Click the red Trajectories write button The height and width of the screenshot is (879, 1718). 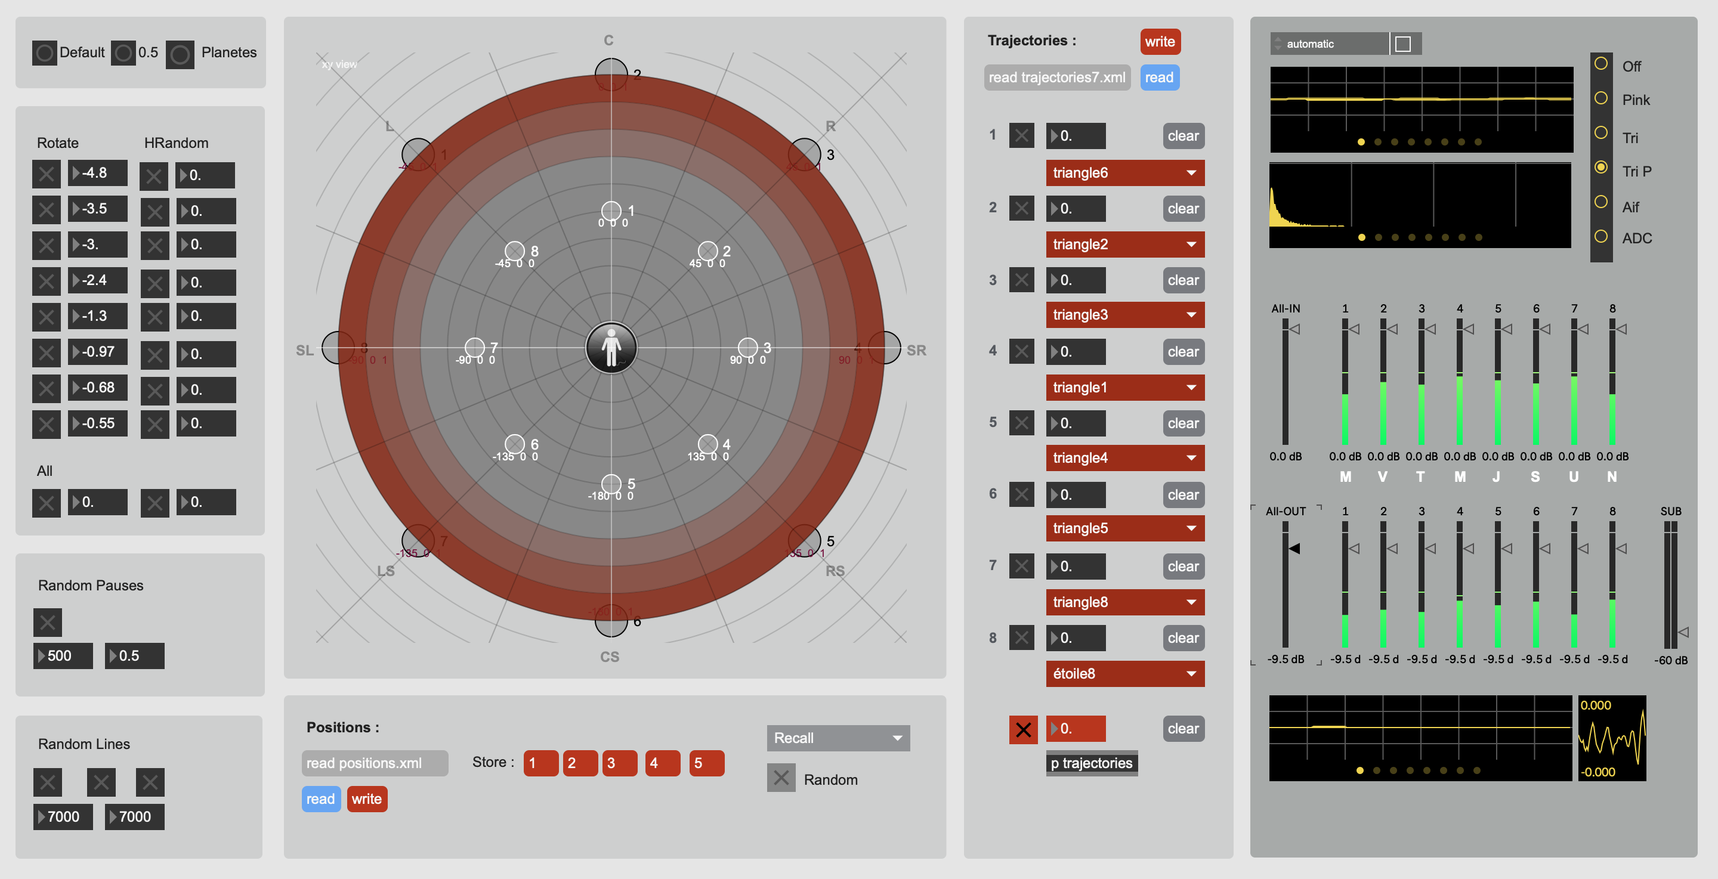pos(1159,41)
